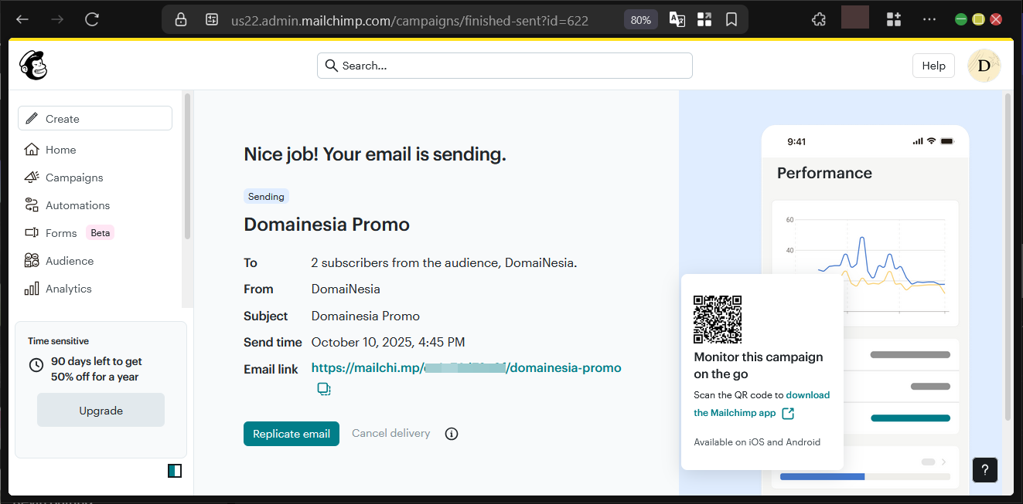1023x504 pixels.
Task: Click the Create pencil icon
Action: pyautogui.click(x=31, y=118)
